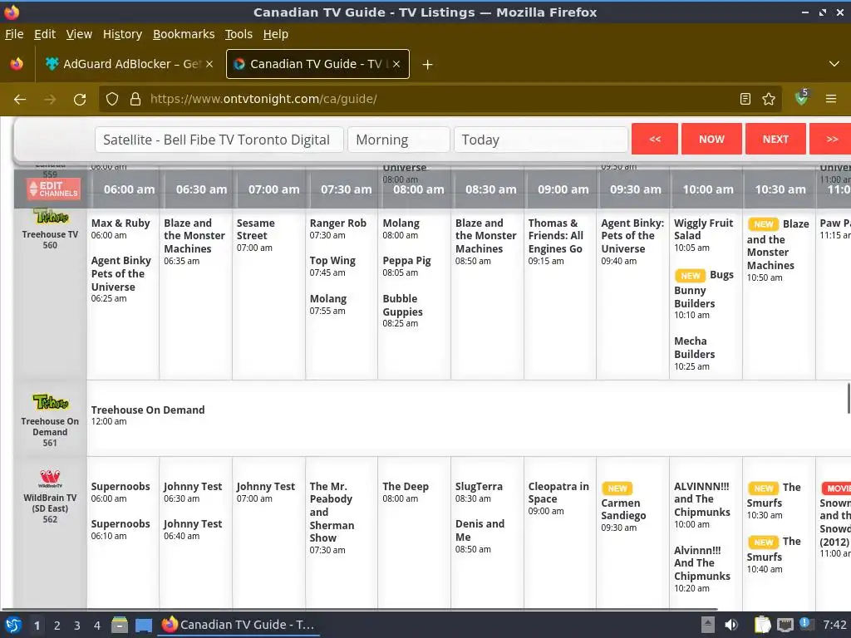Open the Help menu
The image size is (851, 638).
276,34
